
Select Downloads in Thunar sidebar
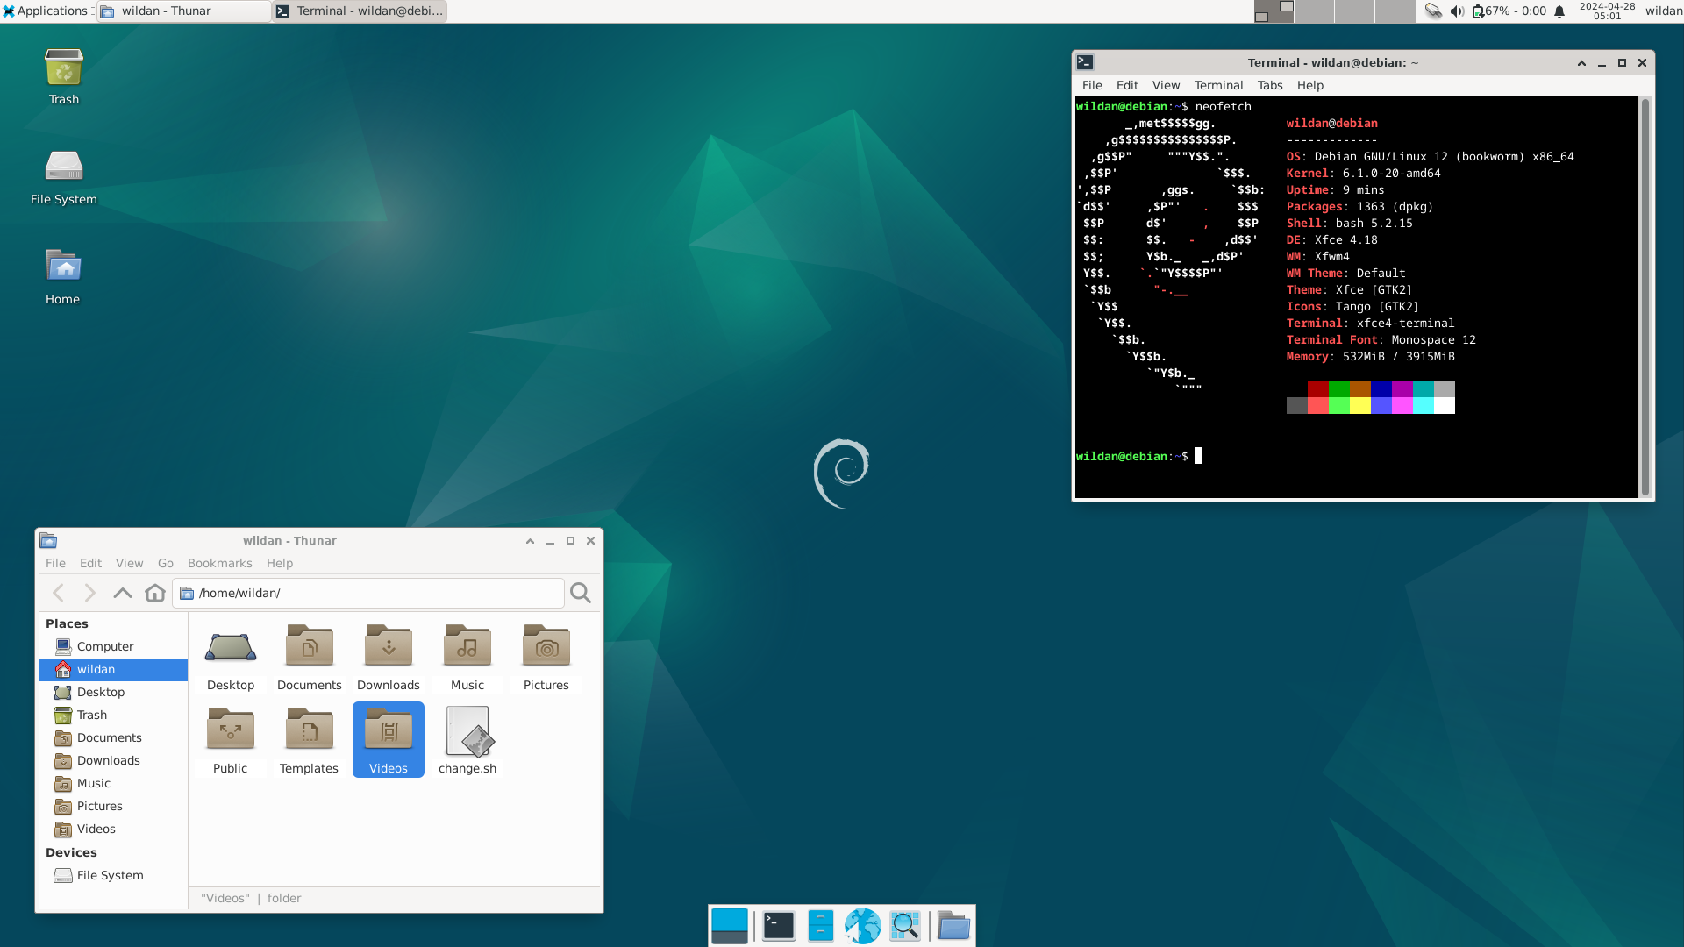click(113, 760)
